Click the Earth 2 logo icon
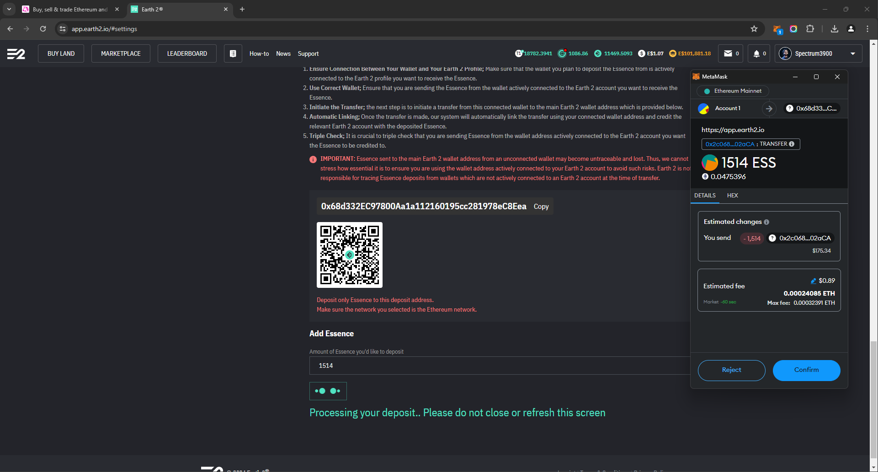This screenshot has height=472, width=878. [x=16, y=54]
